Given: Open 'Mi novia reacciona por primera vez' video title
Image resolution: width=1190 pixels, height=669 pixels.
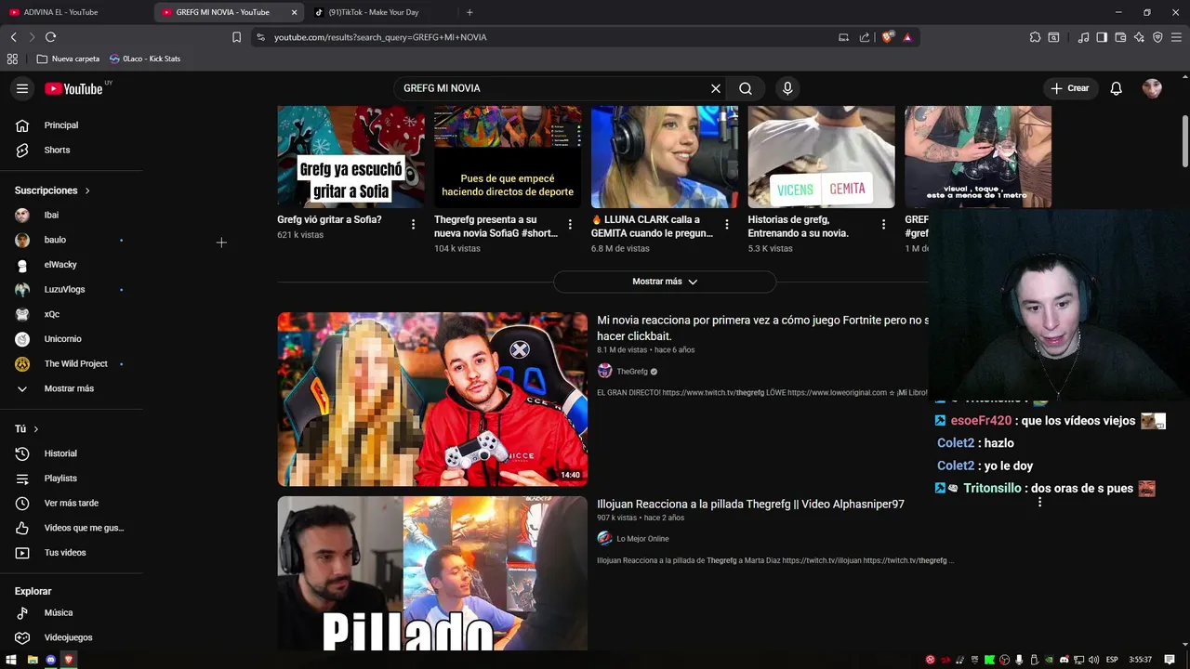Looking at the screenshot, I should 762,328.
